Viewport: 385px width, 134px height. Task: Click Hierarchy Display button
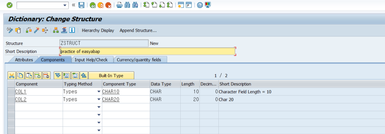coord(98,30)
